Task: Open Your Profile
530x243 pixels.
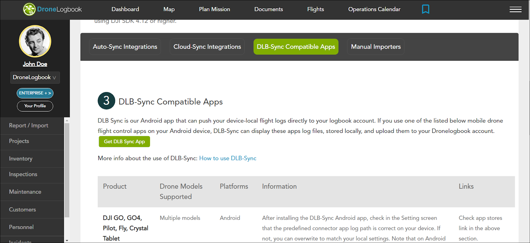Action: pyautogui.click(x=35, y=106)
